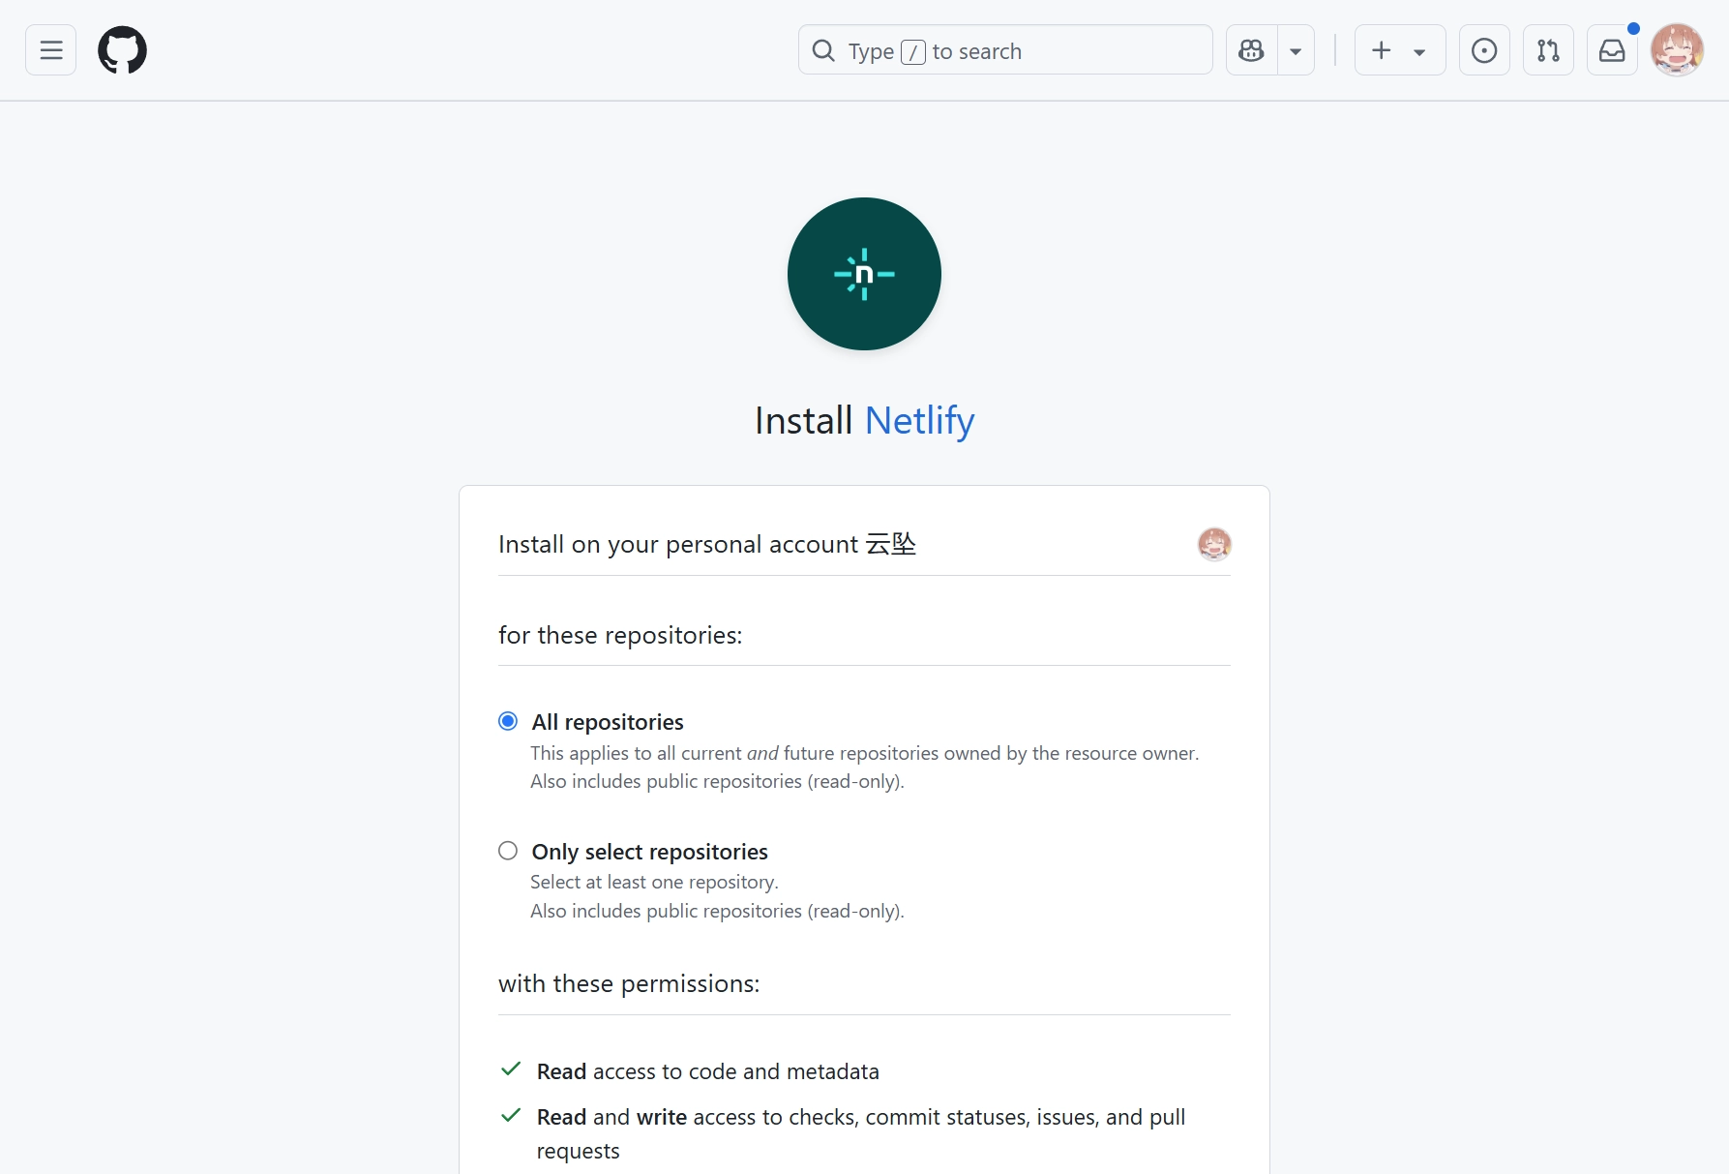Click the "All repositories" label text

point(608,722)
